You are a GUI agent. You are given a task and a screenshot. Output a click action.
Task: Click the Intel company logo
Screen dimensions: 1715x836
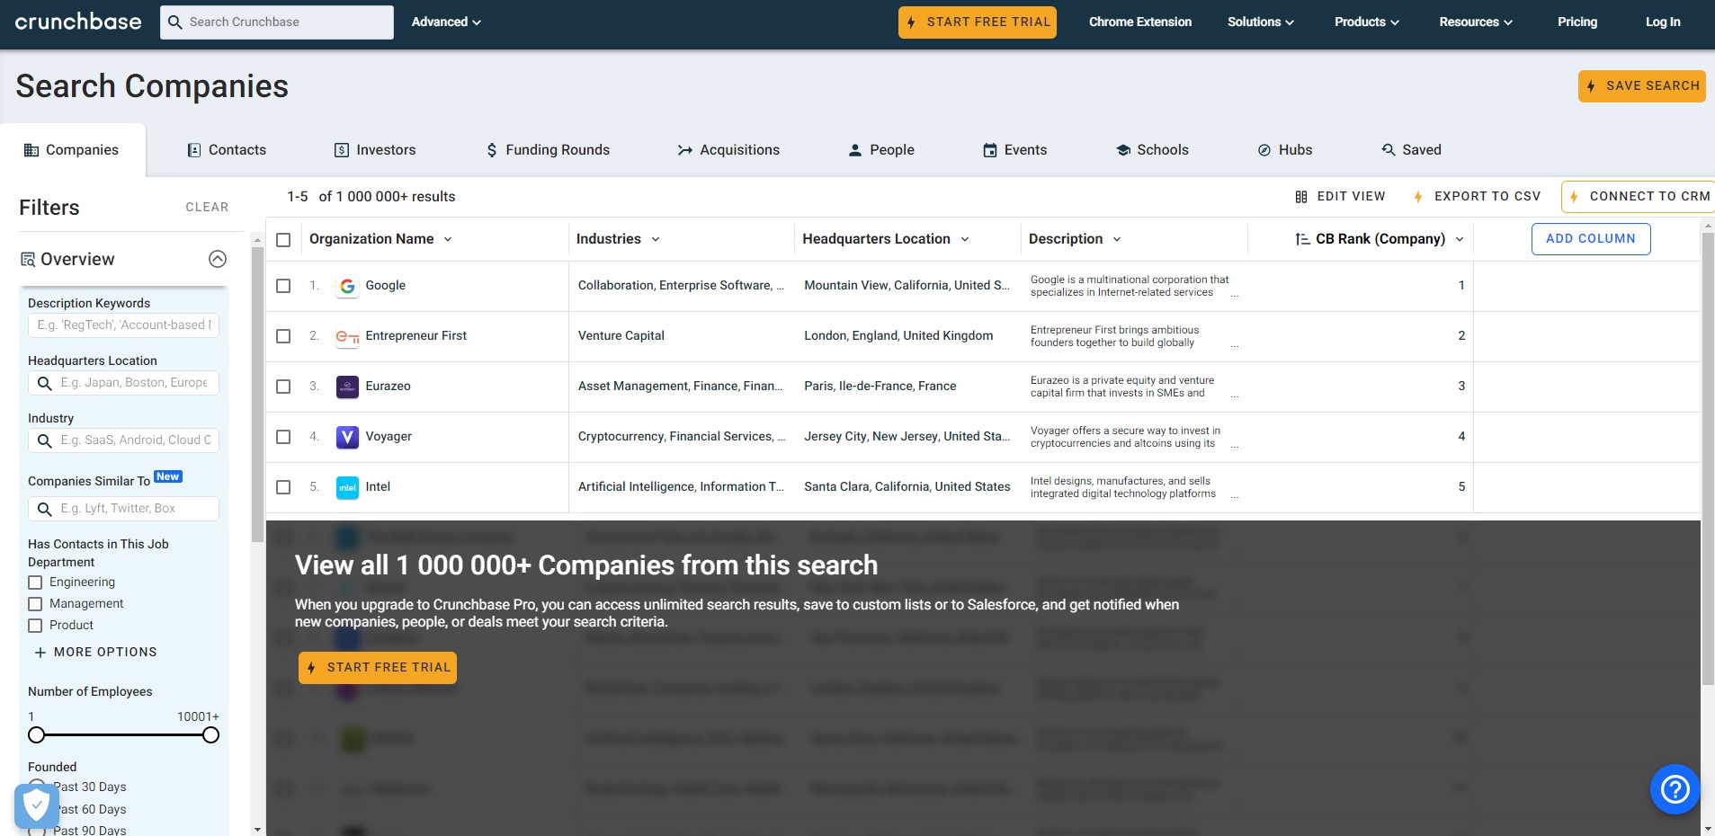[x=347, y=487]
